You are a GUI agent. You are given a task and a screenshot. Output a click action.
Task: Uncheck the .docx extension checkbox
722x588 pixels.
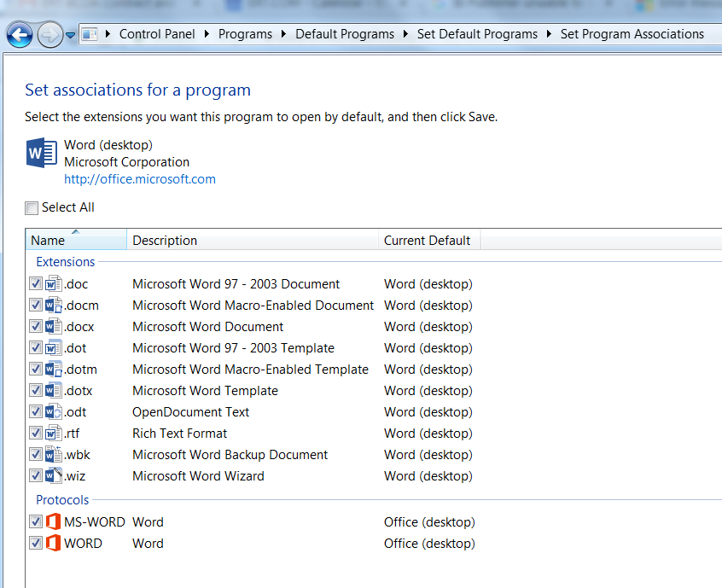[x=36, y=327]
